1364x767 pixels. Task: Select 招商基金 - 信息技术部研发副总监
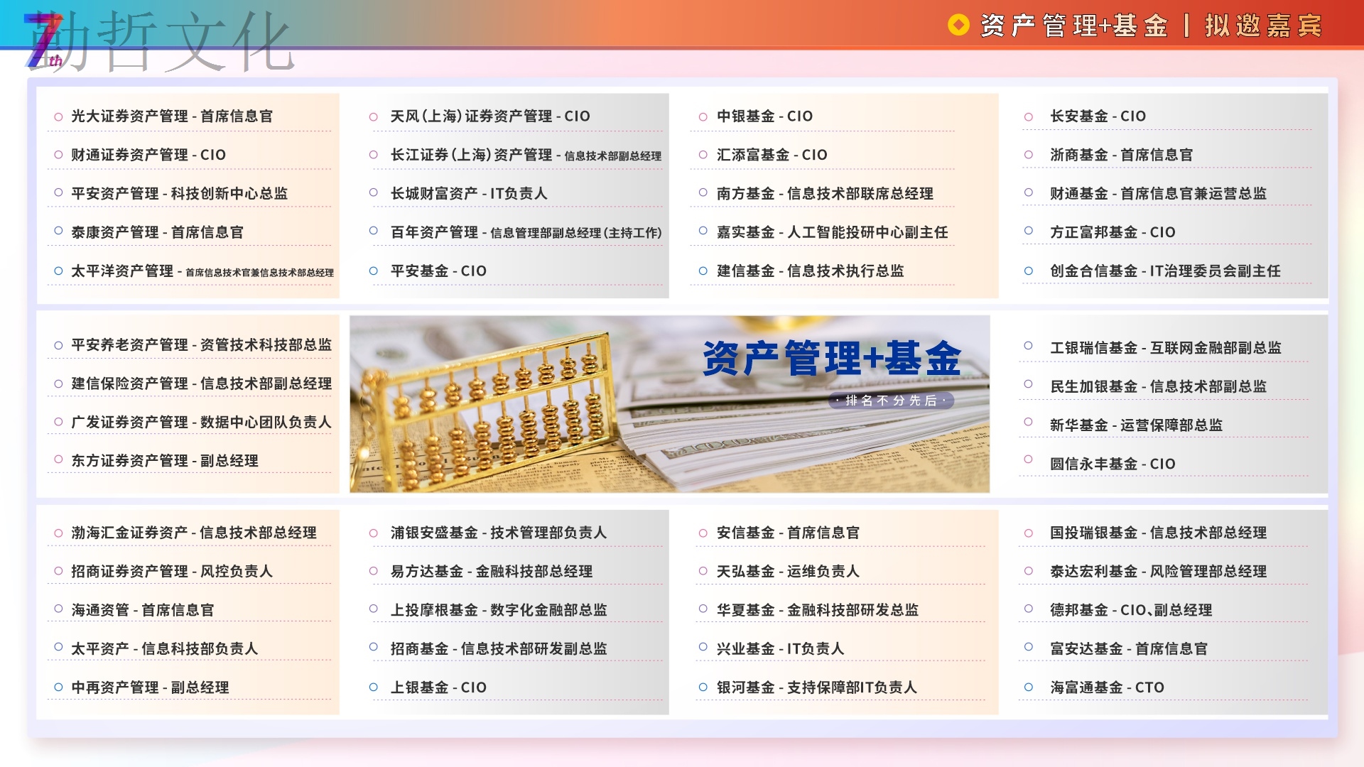tap(499, 649)
